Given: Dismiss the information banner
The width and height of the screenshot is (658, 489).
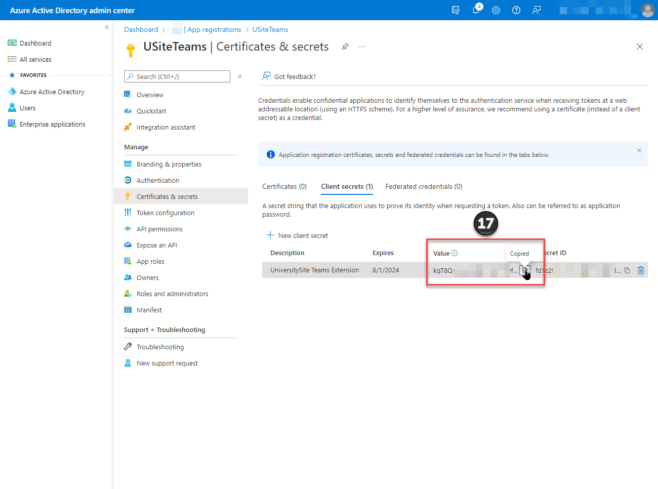Looking at the screenshot, I should (639, 150).
